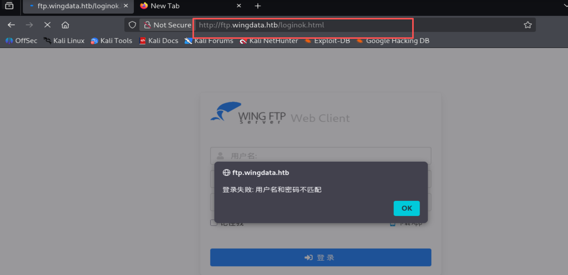Viewport: 568px width, 275px height.
Task: Go back using the browser back arrow
Action: click(11, 25)
